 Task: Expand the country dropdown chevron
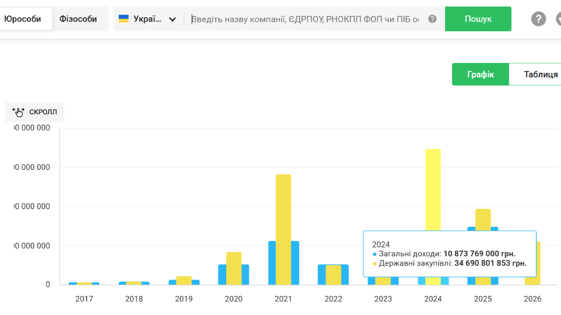173,20
